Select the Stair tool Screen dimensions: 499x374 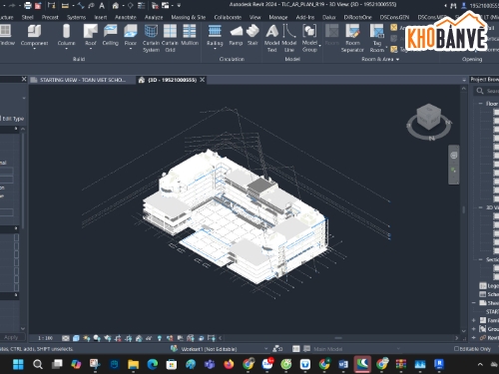coord(252,35)
